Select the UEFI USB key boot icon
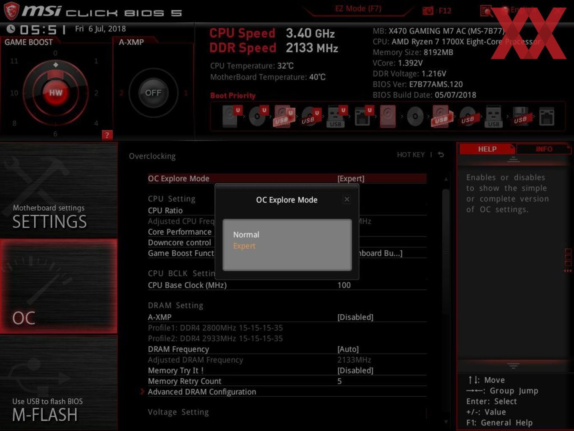 (336, 116)
